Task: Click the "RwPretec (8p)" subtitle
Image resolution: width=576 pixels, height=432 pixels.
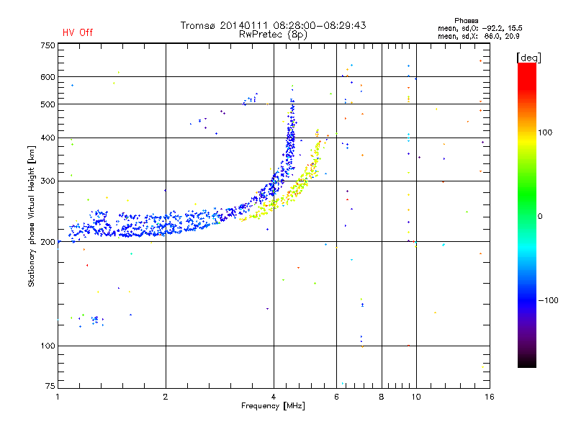Action: [x=273, y=35]
